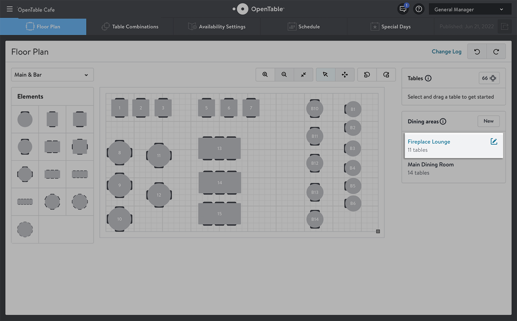Create a New dining area
This screenshot has width=517, height=321.
pos(489,121)
